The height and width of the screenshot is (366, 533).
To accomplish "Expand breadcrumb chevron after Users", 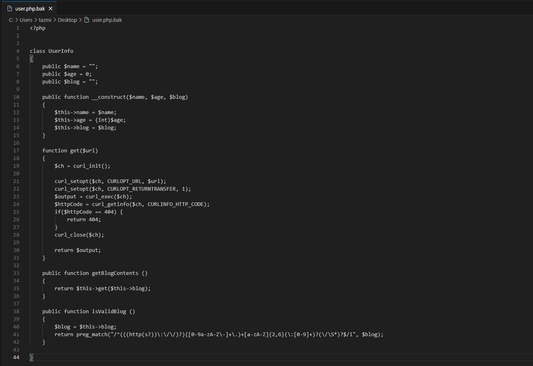I will click(x=35, y=20).
